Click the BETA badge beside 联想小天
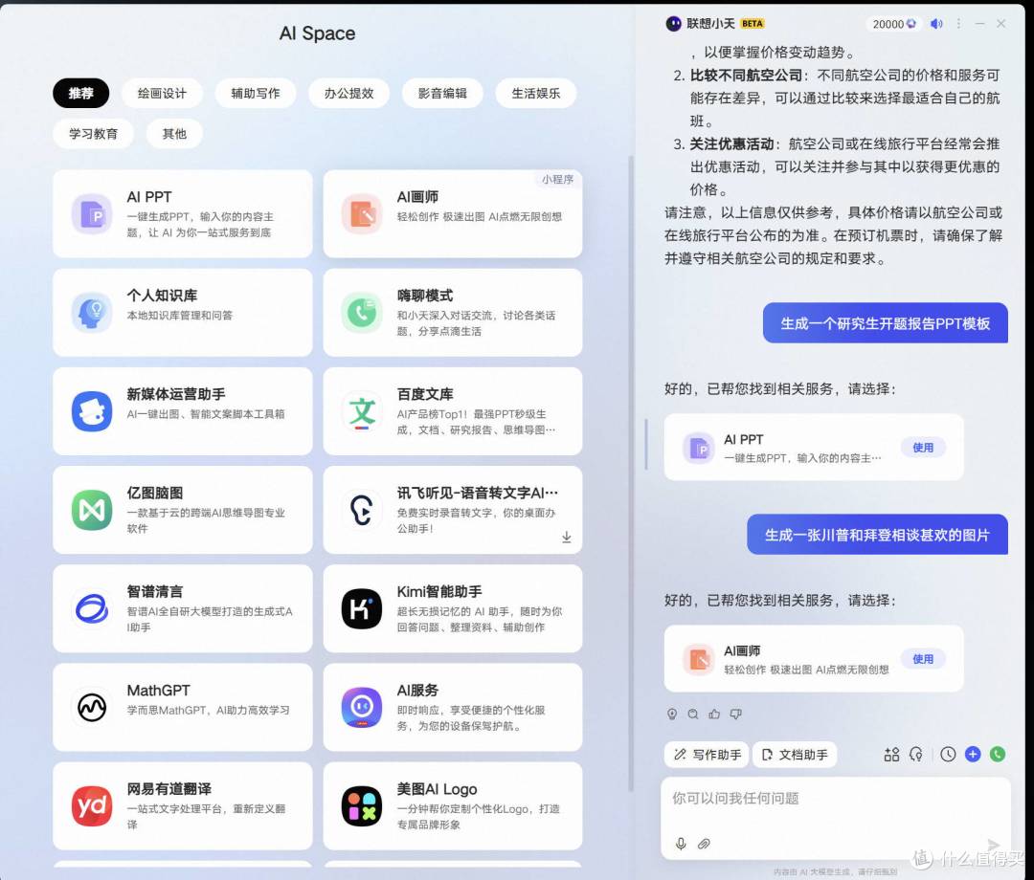The height and width of the screenshot is (880, 1034). [752, 24]
